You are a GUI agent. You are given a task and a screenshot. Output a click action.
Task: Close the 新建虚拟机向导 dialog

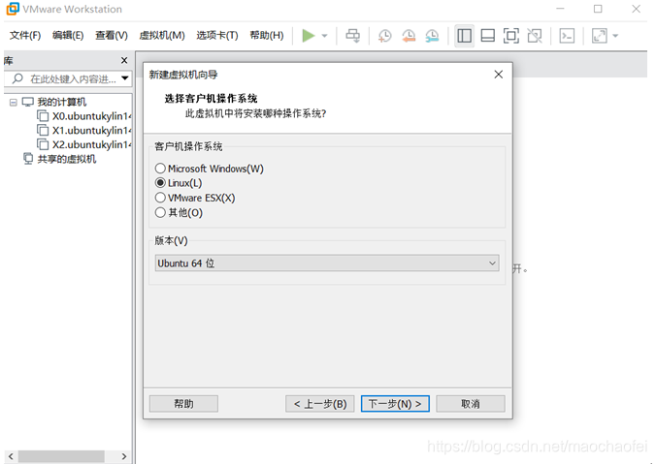pyautogui.click(x=498, y=75)
